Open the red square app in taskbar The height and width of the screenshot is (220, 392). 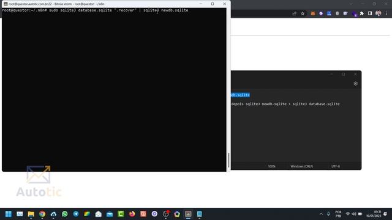click(x=143, y=214)
